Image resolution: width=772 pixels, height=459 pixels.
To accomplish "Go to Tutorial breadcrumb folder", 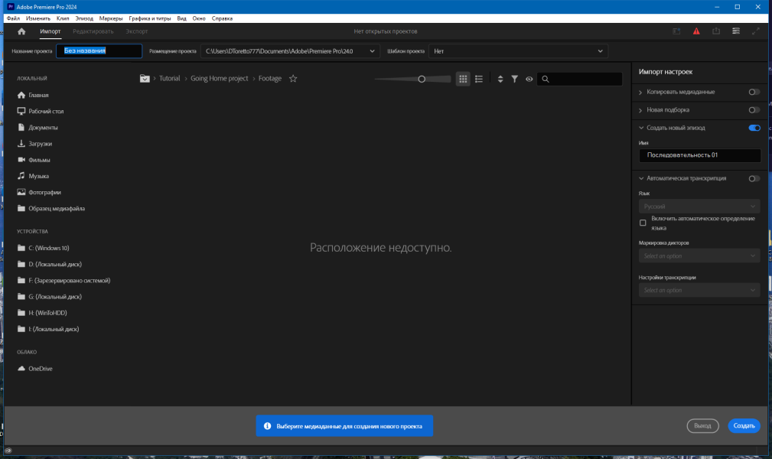I will click(169, 78).
